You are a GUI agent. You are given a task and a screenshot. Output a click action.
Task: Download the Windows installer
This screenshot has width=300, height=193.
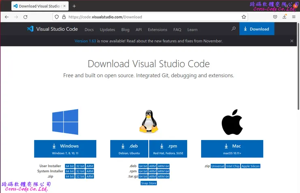[65, 148]
